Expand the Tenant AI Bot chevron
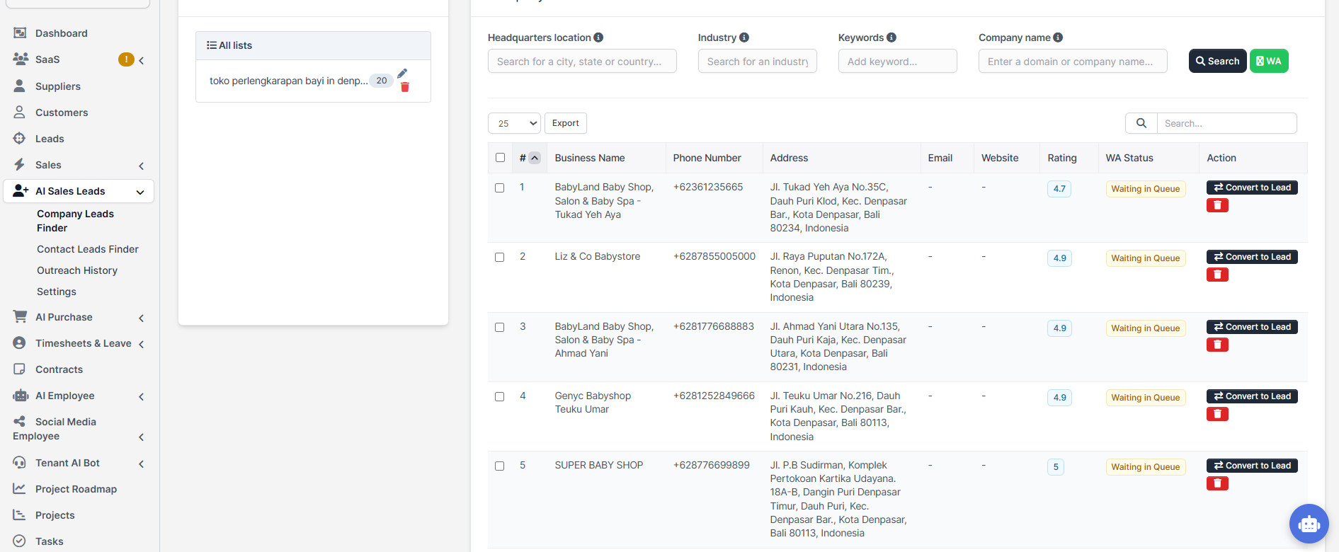The width and height of the screenshot is (1339, 552). 142,464
